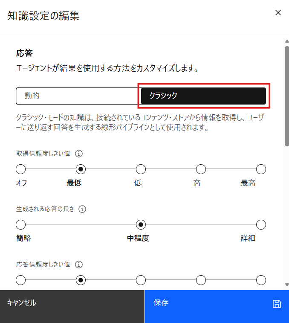This screenshot has width=289, height=323.
Task: Set retrieval threshold to 高
Action: [201, 169]
